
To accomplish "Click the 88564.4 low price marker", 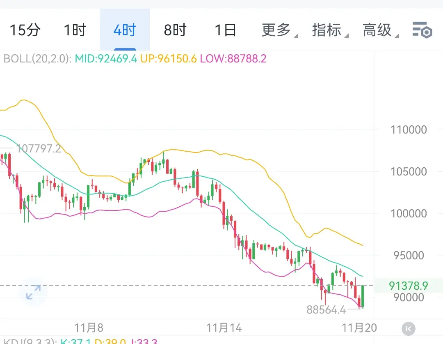I will point(326,310).
